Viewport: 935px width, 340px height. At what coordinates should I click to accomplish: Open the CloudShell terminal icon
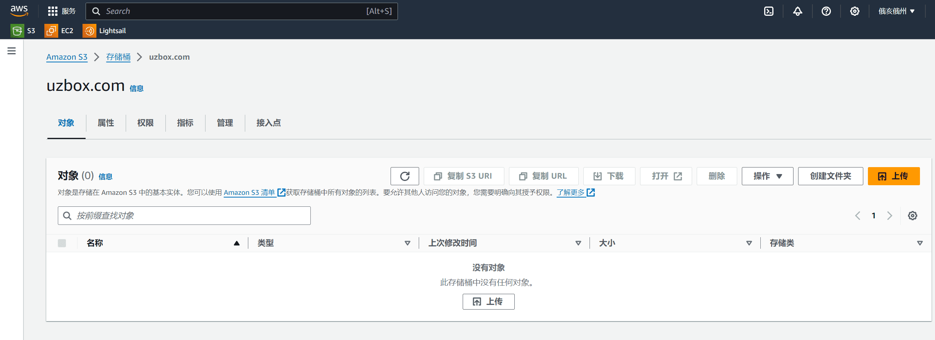point(769,11)
